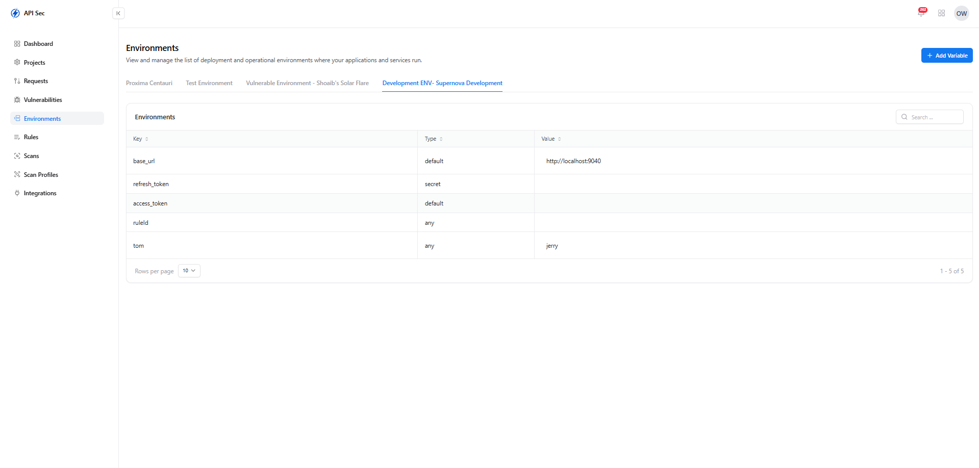Screen dimensions: 979x468
Task: Click the default type of base_url
Action: click(x=434, y=161)
